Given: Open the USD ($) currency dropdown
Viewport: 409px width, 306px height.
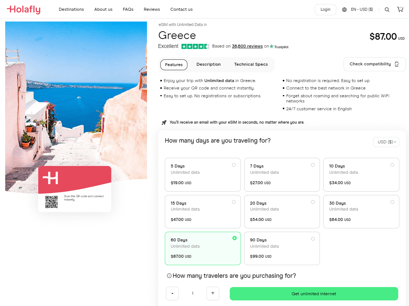Looking at the screenshot, I should 386,142.
